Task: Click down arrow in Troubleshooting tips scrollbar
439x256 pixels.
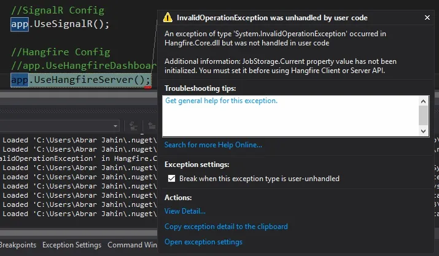Action: pyautogui.click(x=423, y=131)
